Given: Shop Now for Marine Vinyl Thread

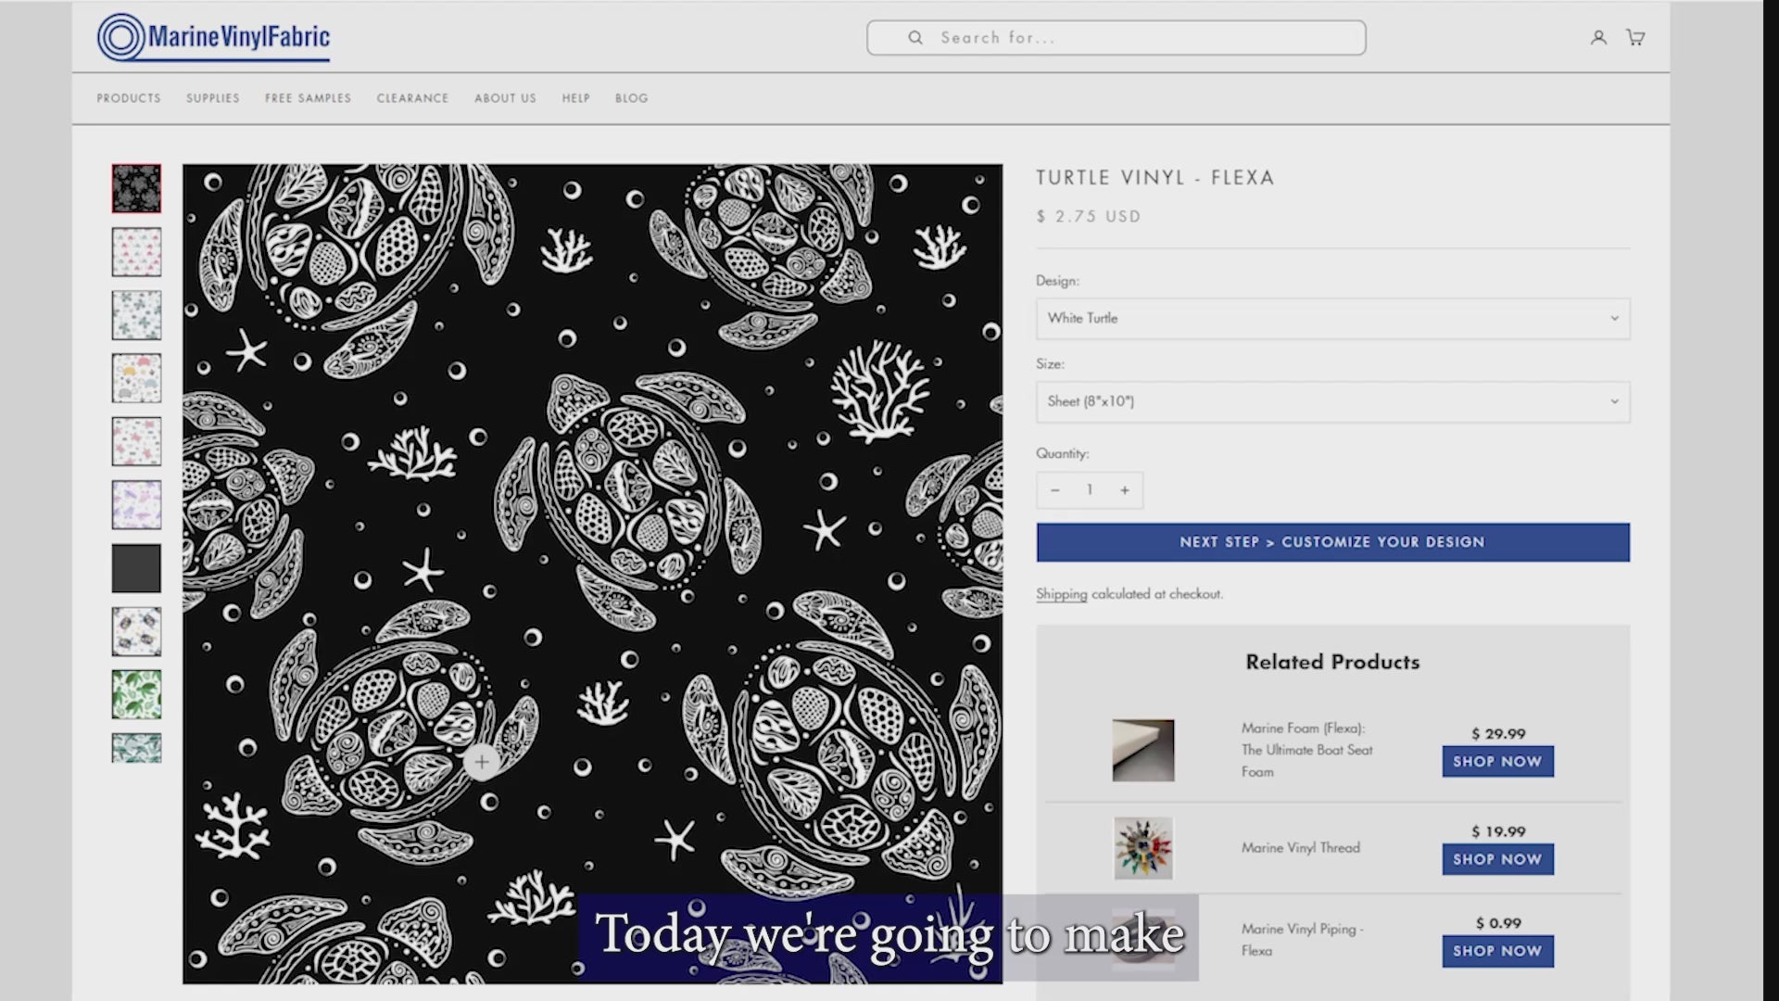Looking at the screenshot, I should [x=1496, y=859].
